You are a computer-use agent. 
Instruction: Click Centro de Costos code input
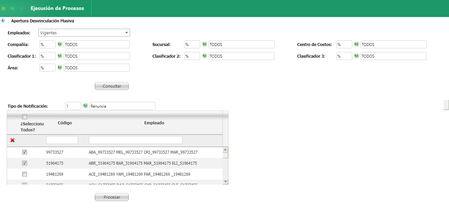(x=344, y=44)
